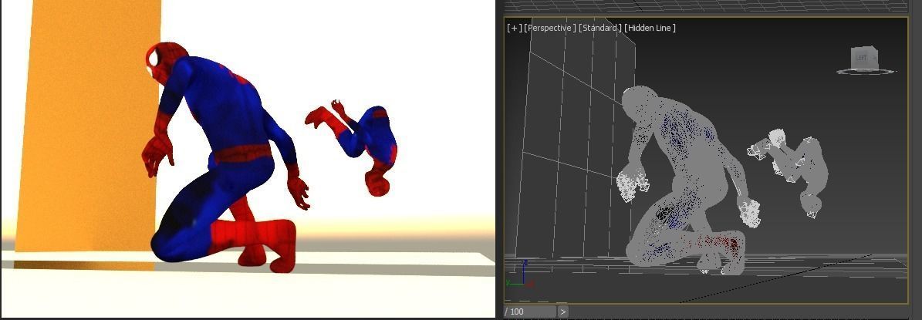Open the Perspective point-of-view viewport menu
The width and height of the screenshot is (922, 320).
point(550,28)
